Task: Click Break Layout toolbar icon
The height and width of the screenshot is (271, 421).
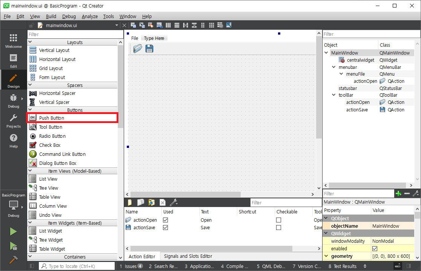Action: 220,25
